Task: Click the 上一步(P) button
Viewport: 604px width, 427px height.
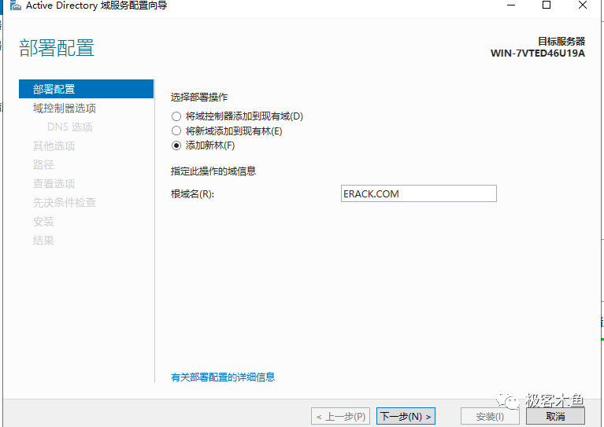Action: pyautogui.click(x=340, y=416)
